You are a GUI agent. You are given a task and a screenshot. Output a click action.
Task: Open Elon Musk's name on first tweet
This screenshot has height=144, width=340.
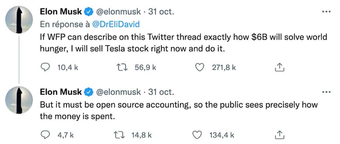click(x=61, y=12)
